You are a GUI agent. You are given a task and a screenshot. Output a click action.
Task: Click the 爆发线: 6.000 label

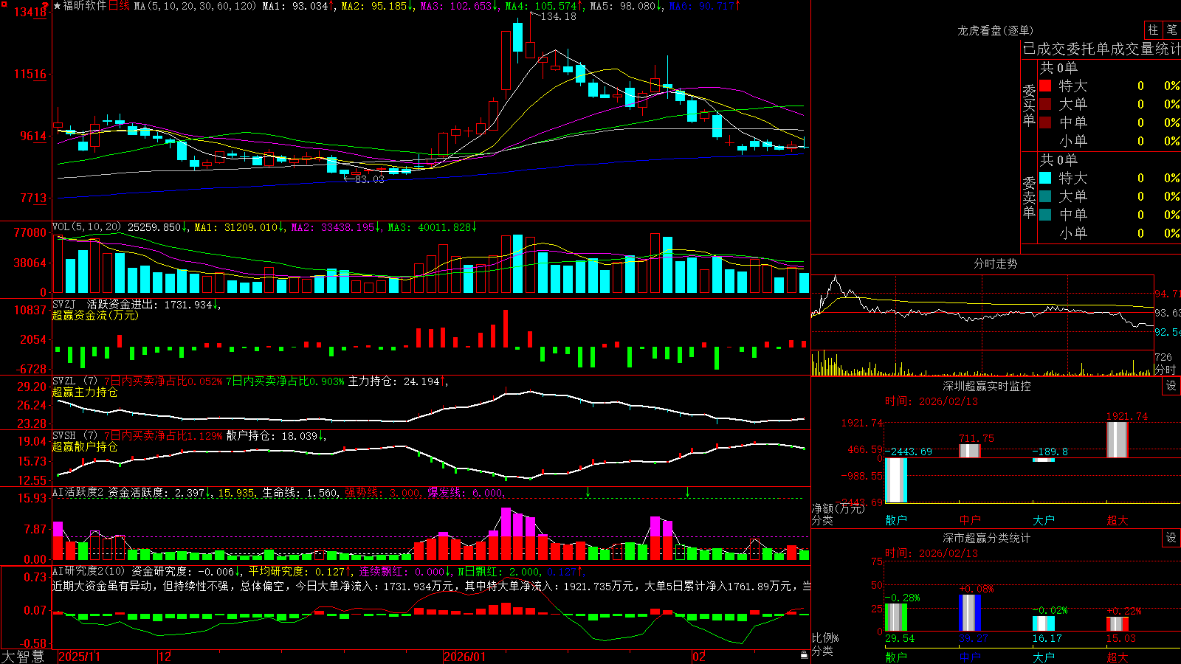pyautogui.click(x=465, y=493)
